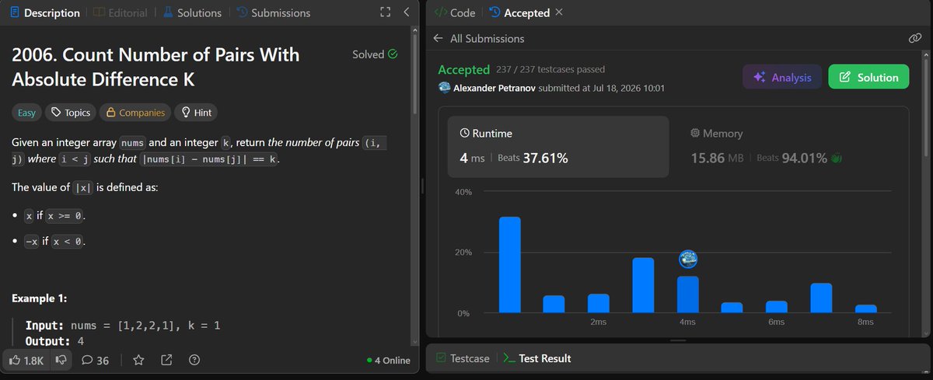Close the Accepted tab
Image resolution: width=933 pixels, height=380 pixels.
[560, 12]
